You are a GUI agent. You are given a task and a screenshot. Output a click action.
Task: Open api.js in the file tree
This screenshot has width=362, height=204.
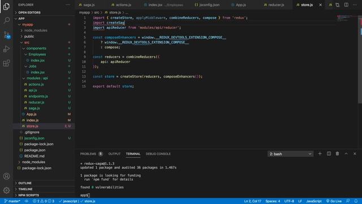33,90
